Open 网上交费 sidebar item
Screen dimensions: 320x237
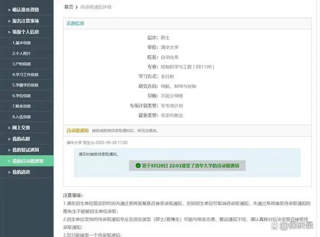21,128
